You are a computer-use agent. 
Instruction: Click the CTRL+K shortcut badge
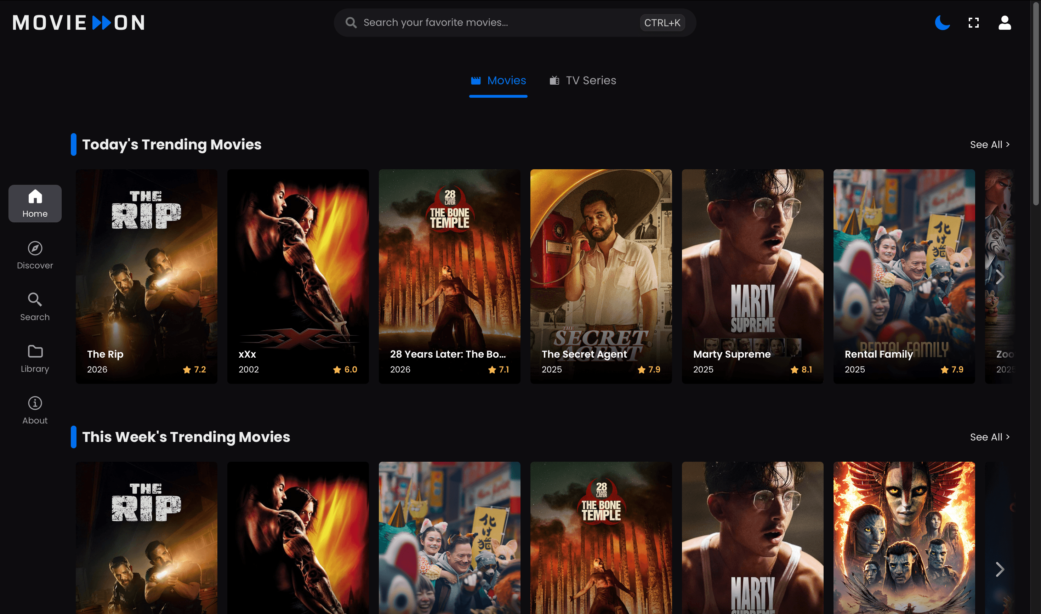(662, 22)
